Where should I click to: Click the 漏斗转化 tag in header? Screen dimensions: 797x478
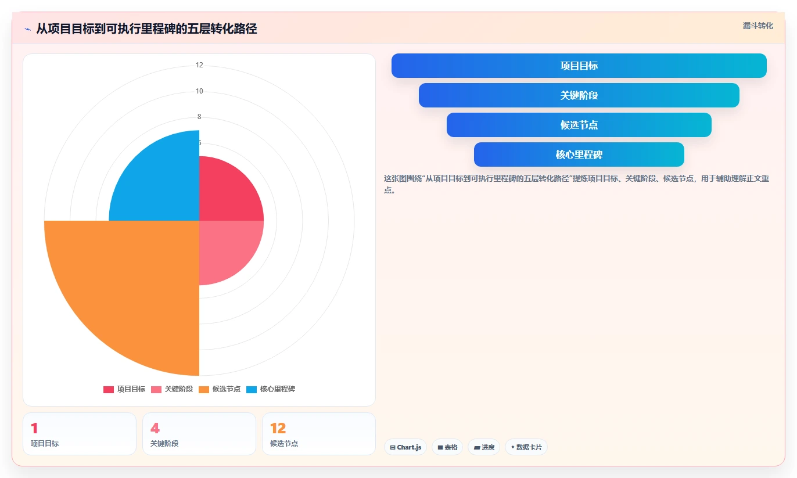point(757,26)
